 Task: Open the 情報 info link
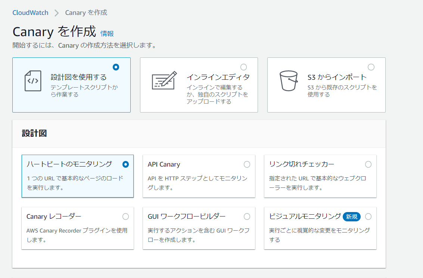pyautogui.click(x=107, y=34)
